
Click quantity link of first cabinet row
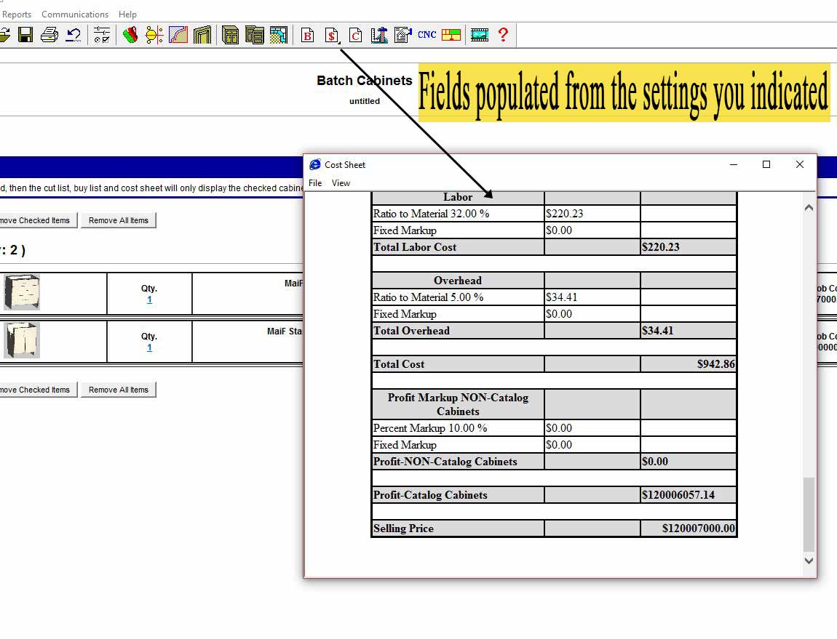click(149, 300)
